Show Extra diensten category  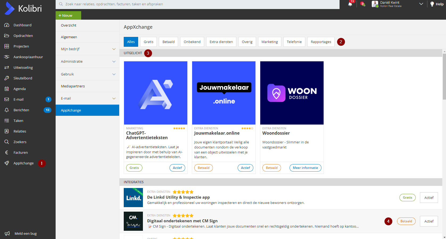pos(221,42)
